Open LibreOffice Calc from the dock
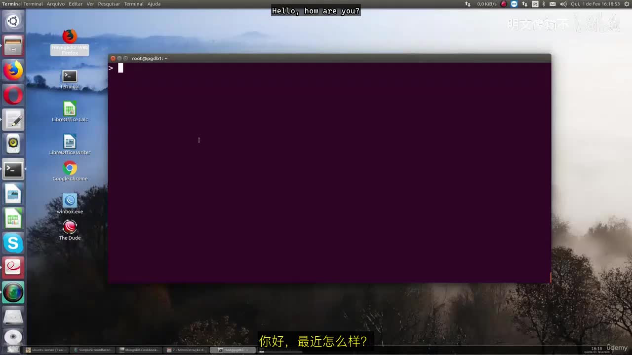This screenshot has width=632, height=355. [x=13, y=218]
